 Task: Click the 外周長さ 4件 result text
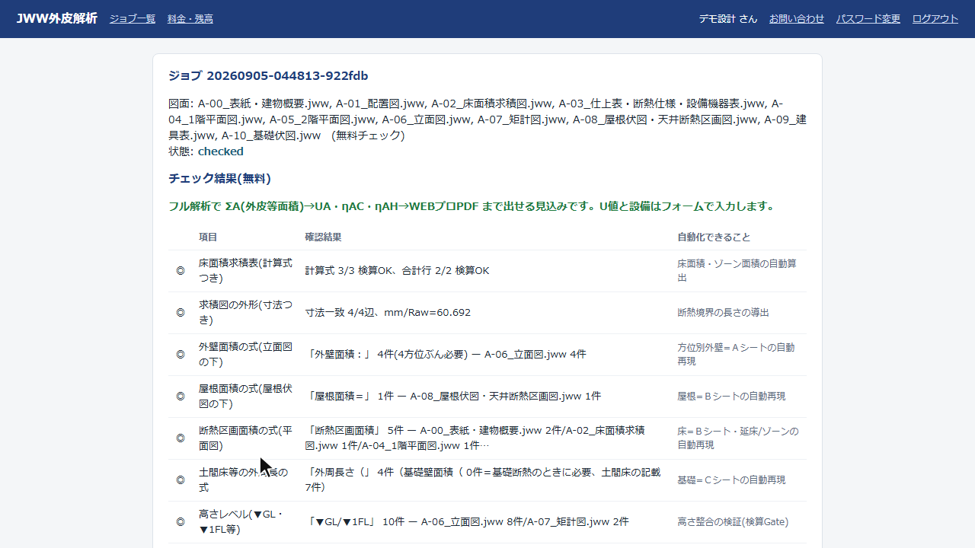click(x=483, y=480)
